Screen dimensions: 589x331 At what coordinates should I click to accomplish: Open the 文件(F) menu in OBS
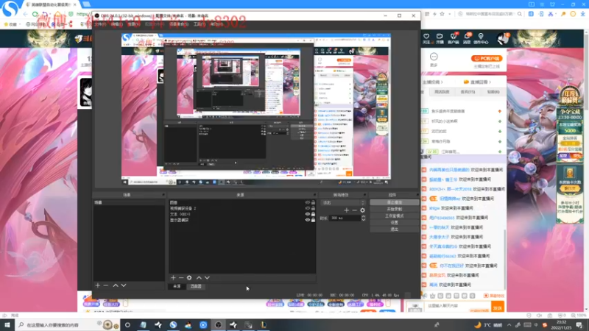click(100, 24)
